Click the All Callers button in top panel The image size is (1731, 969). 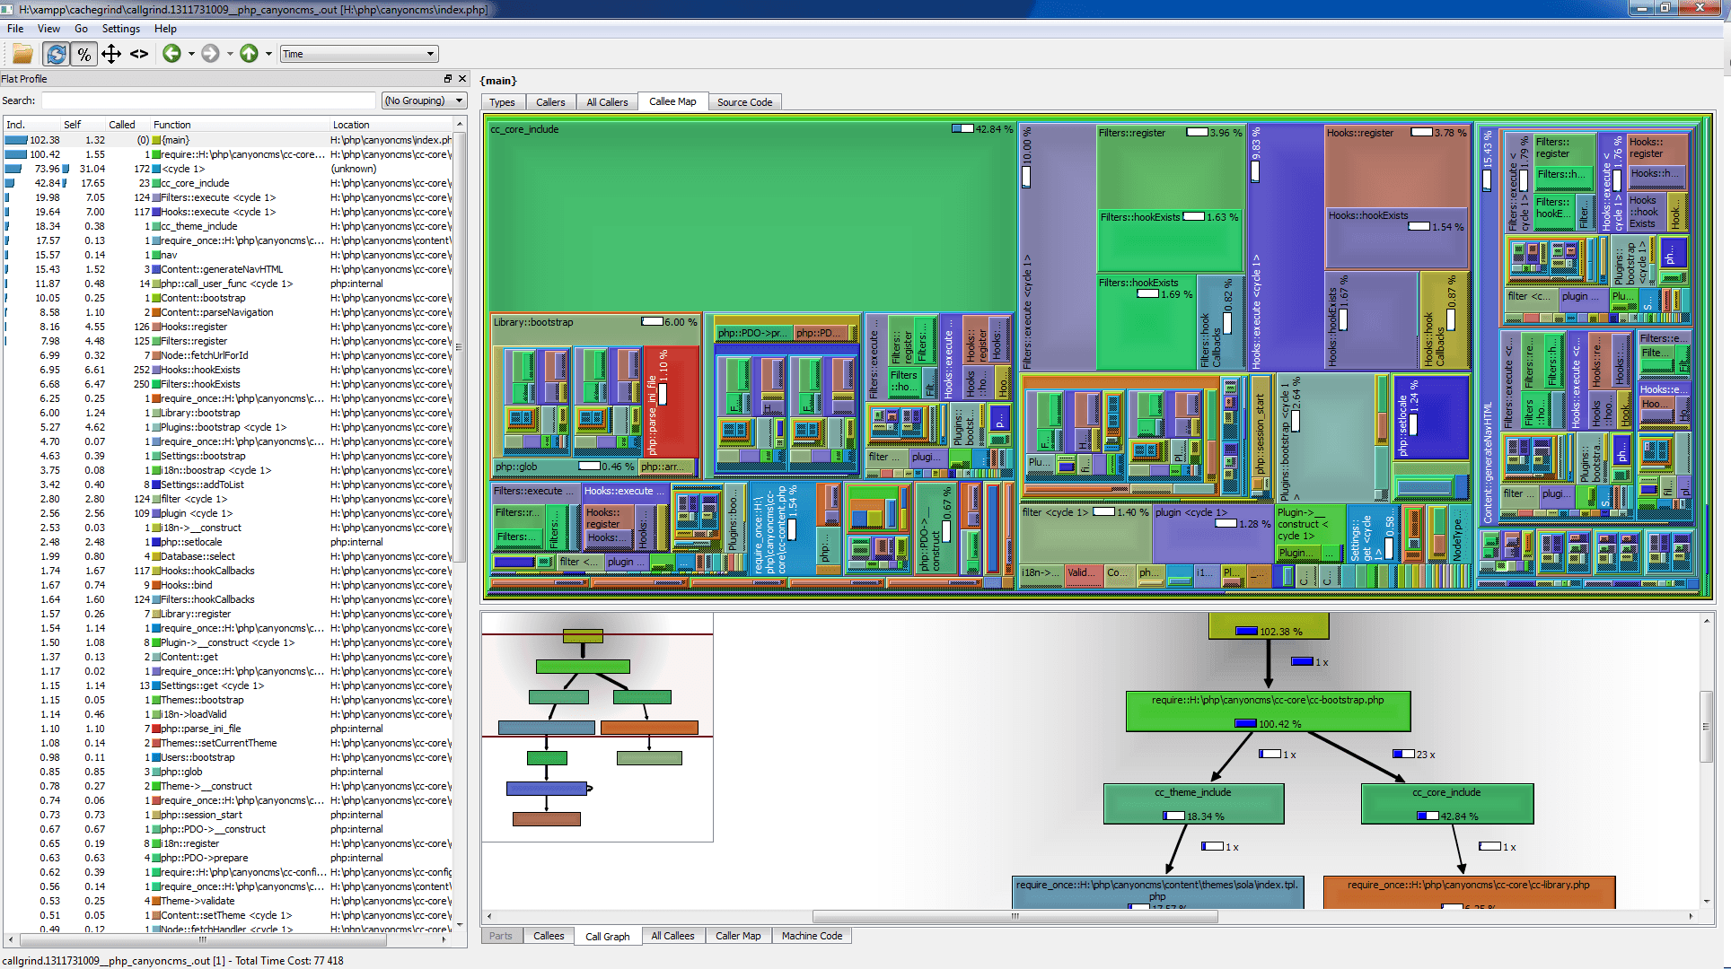(x=609, y=102)
